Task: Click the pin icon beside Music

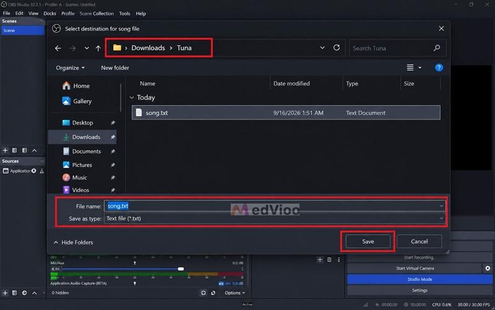Action: [x=113, y=178]
